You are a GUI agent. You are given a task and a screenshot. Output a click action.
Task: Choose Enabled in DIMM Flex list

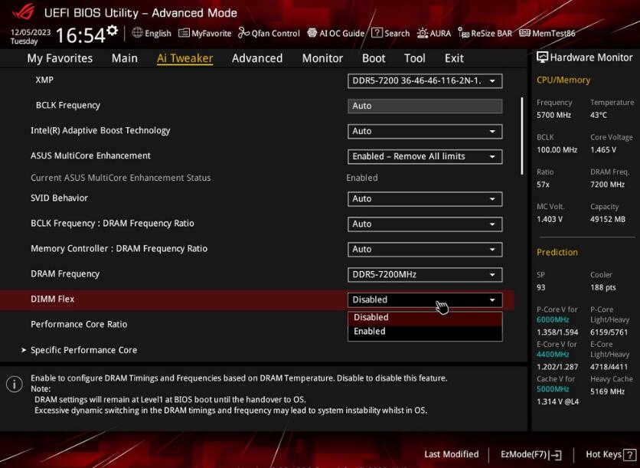(x=425, y=331)
